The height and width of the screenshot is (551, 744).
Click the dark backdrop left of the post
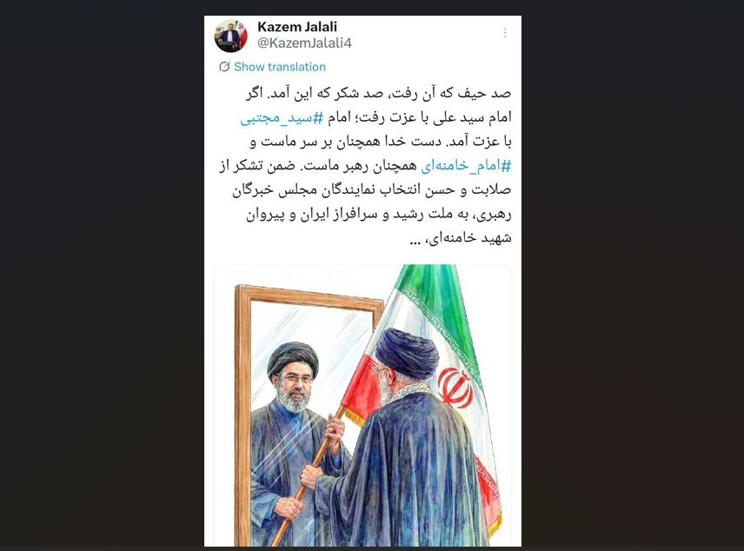tap(102, 275)
